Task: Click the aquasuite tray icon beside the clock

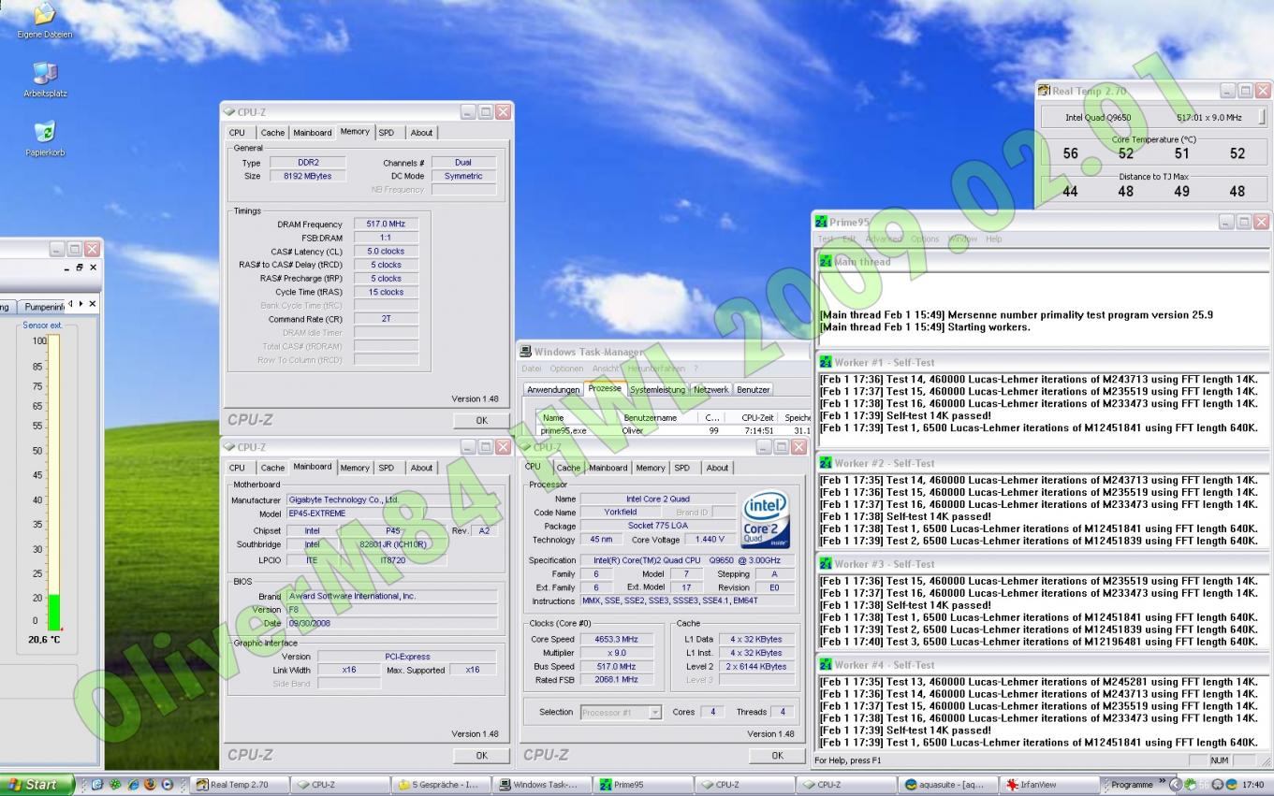Action: coord(1232,785)
